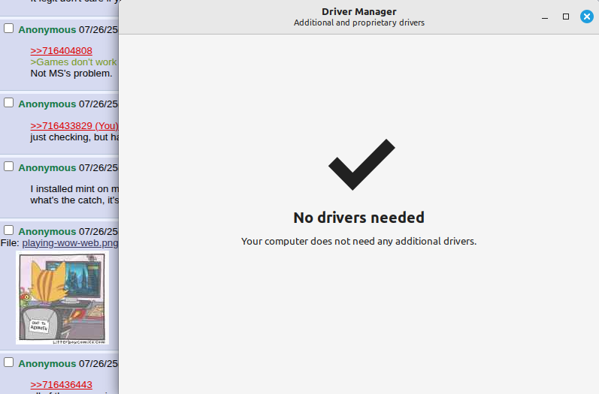The height and width of the screenshot is (394, 599).
Task: Click 'Not MS's problem.' text
Action: click(71, 74)
